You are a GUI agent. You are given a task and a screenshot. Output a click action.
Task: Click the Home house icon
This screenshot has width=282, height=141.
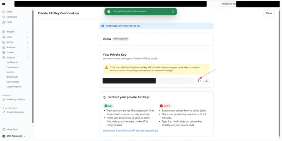(x=4, y=12)
